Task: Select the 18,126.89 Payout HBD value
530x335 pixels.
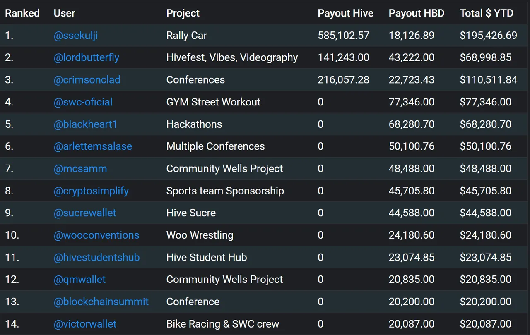Action: [x=412, y=36]
